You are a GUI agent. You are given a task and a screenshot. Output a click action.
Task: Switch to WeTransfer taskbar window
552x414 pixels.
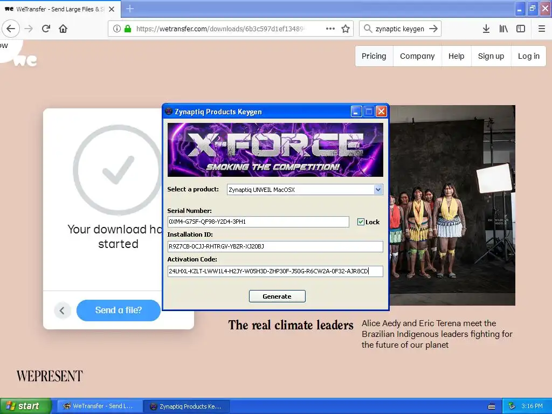click(x=99, y=406)
